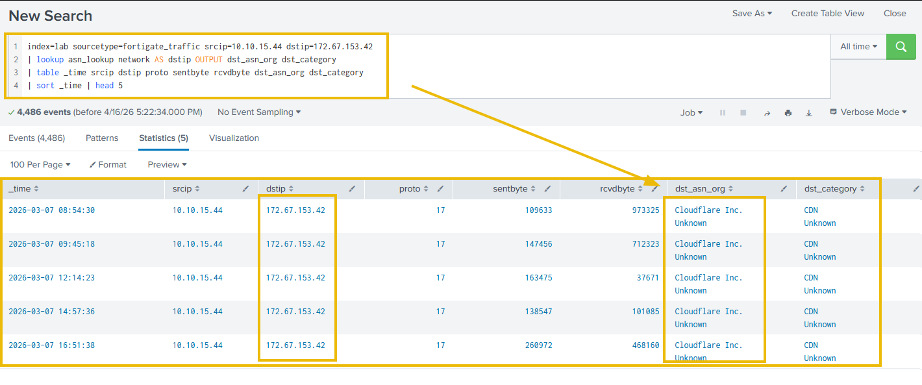Click the CDN value in the 09:45:18 row
This screenshot has height=385, width=922.
click(x=811, y=244)
